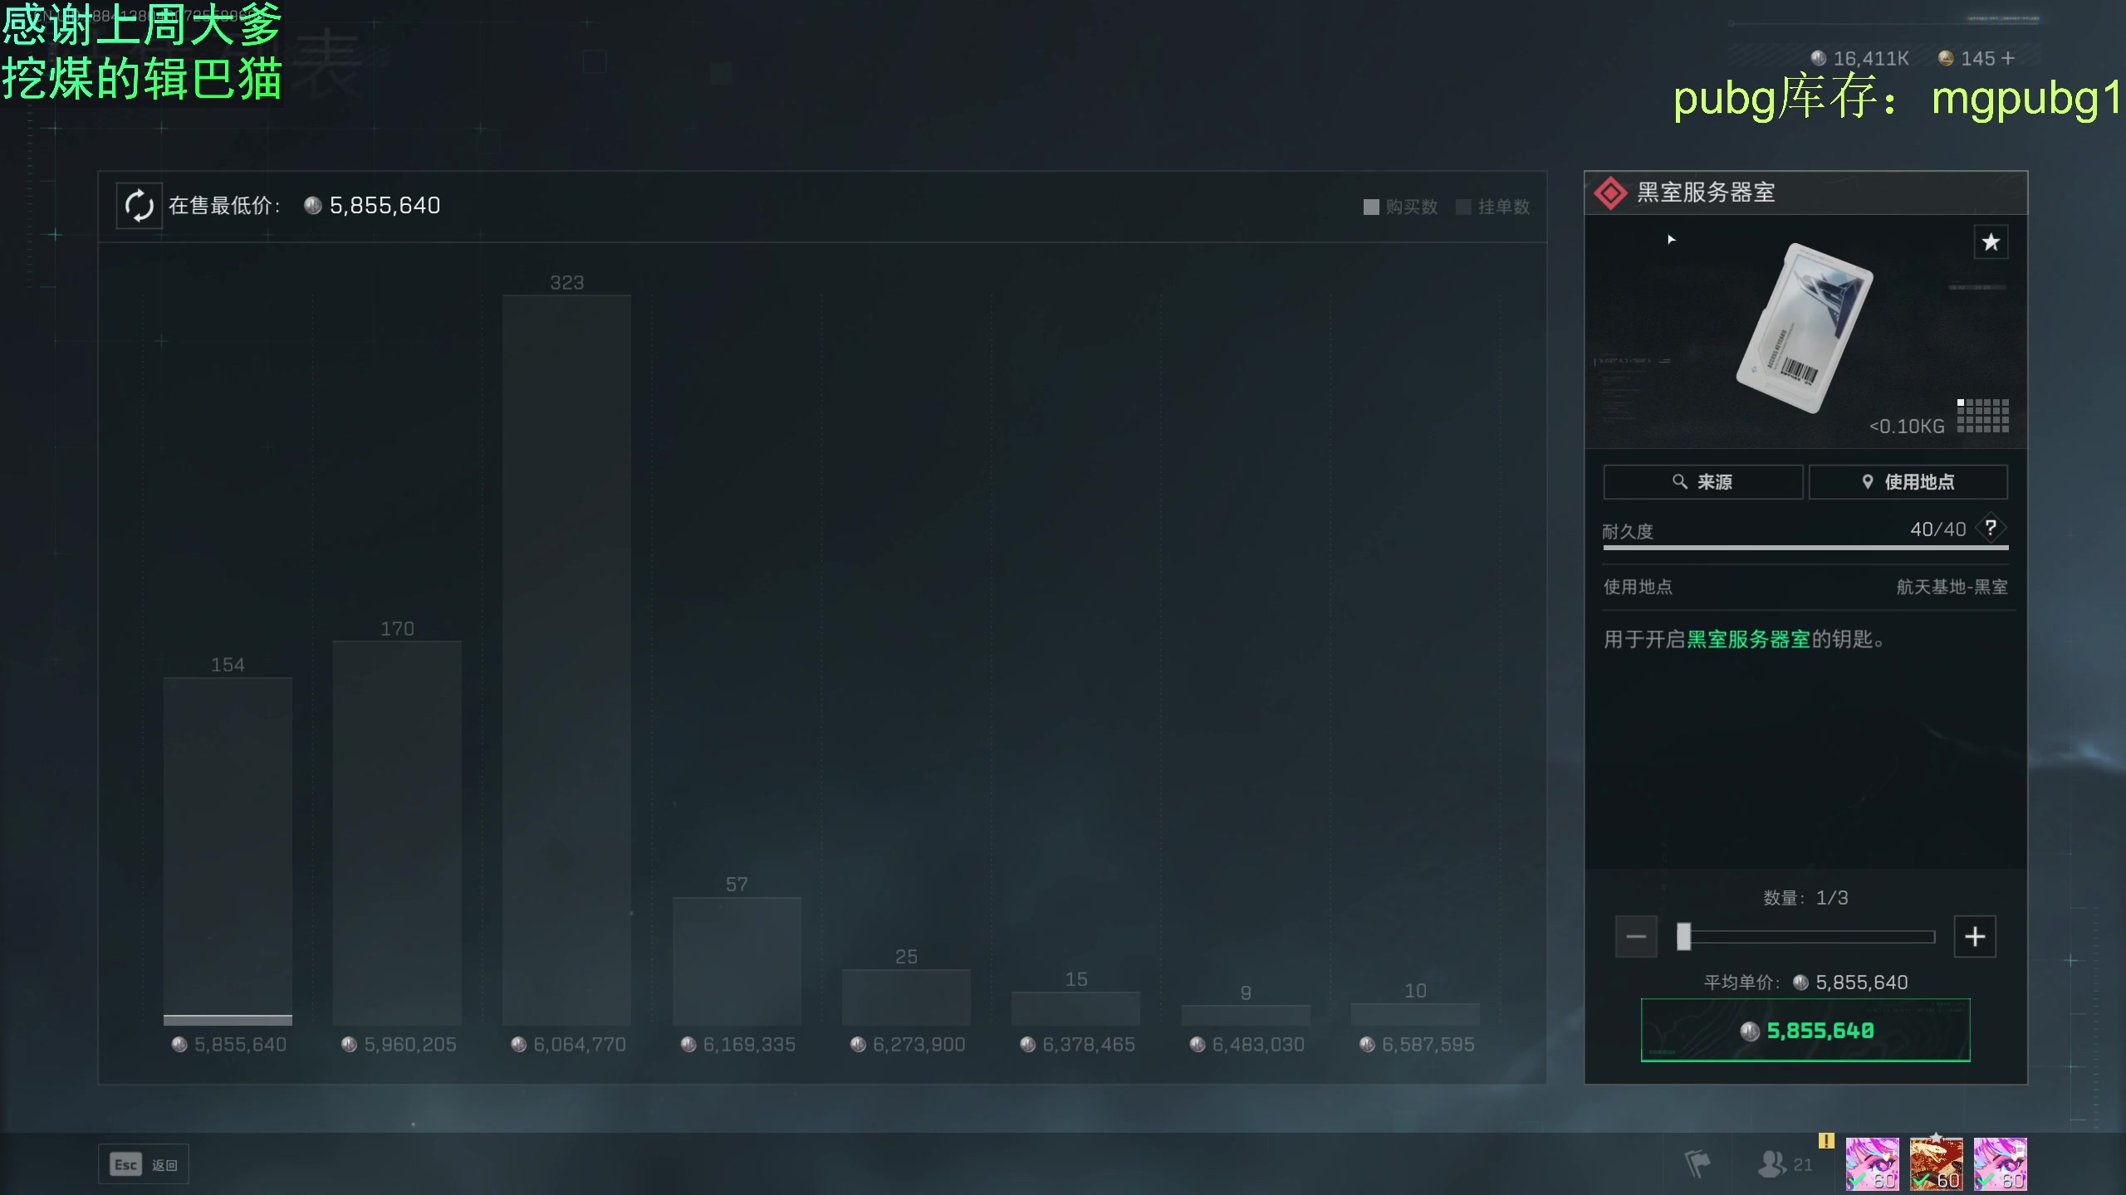The height and width of the screenshot is (1195, 2126).
Task: Select the tallest bar with 323 listings
Action: tap(566, 660)
